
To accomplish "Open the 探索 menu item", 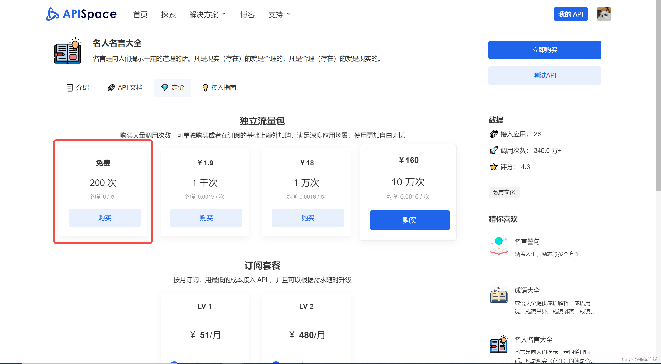I will [168, 14].
